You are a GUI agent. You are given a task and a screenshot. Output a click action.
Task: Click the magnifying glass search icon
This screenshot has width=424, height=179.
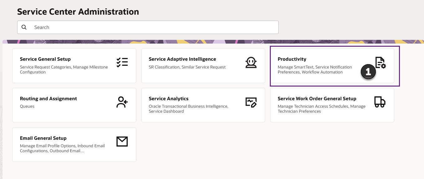pyautogui.click(x=24, y=27)
